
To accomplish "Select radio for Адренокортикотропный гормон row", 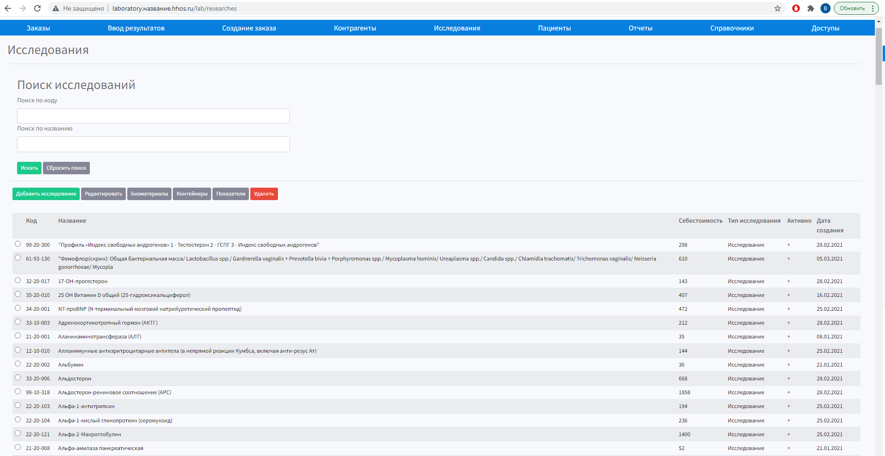I will (x=18, y=322).
